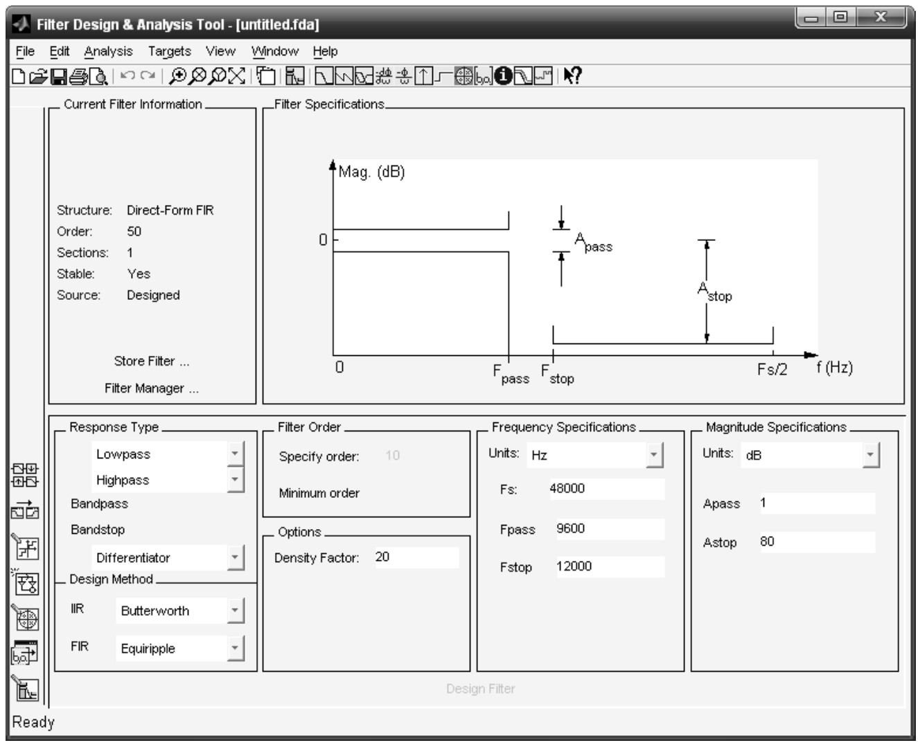Open the Filter Manager
The image size is (918, 743).
(x=151, y=388)
